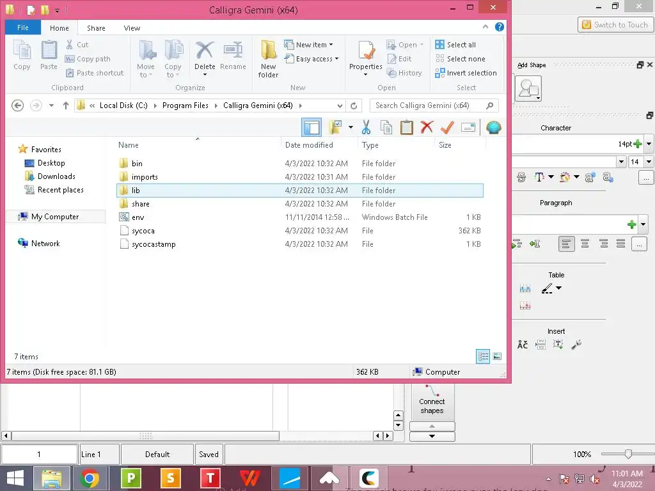
Task: Open the File menu tab
Action: click(23, 27)
